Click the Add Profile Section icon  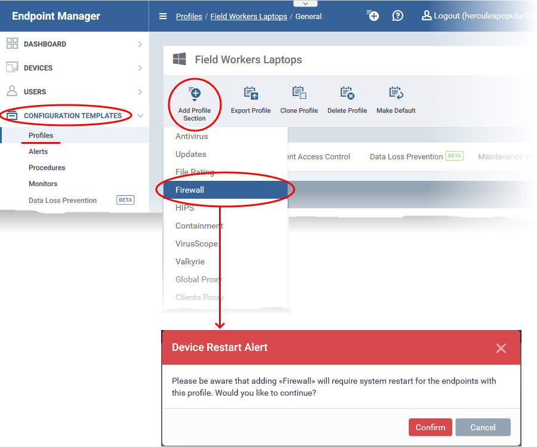pyautogui.click(x=195, y=94)
